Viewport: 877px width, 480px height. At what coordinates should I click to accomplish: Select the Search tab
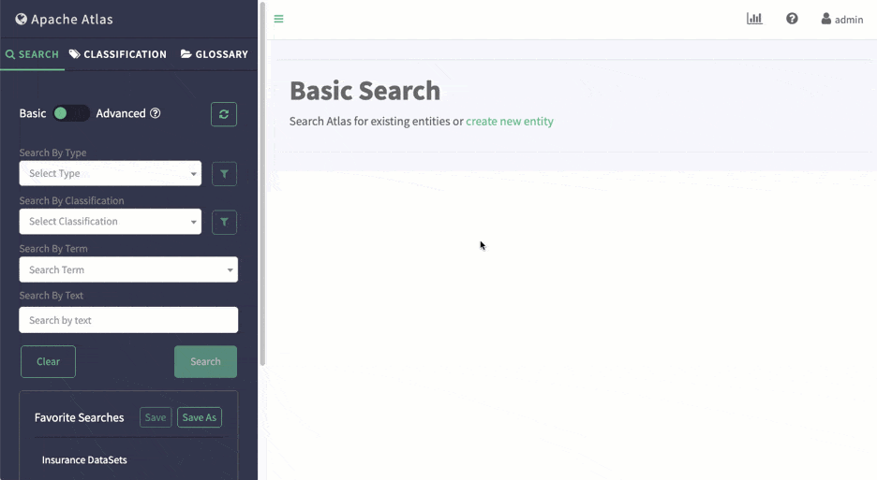tap(32, 54)
